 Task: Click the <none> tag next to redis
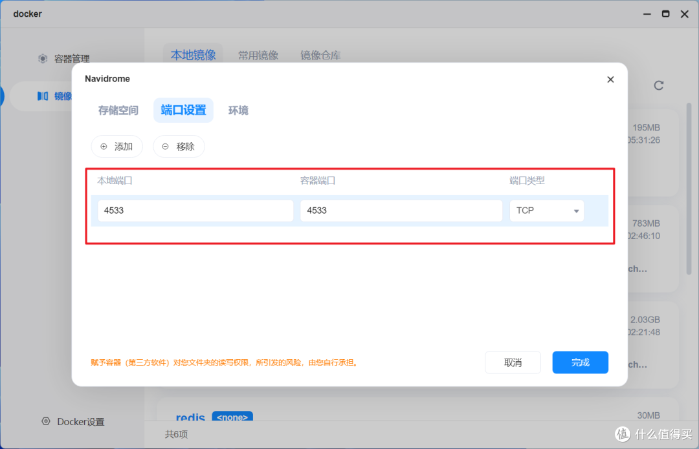coord(232,417)
